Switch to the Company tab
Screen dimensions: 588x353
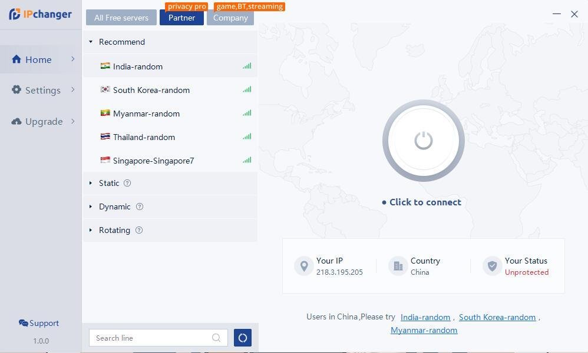pyautogui.click(x=230, y=18)
